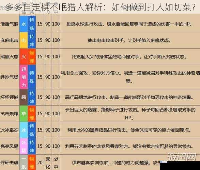This screenshot has height=170, width=200.
Task: Select the move name 熊熊火爆
Action: coord(9,57)
